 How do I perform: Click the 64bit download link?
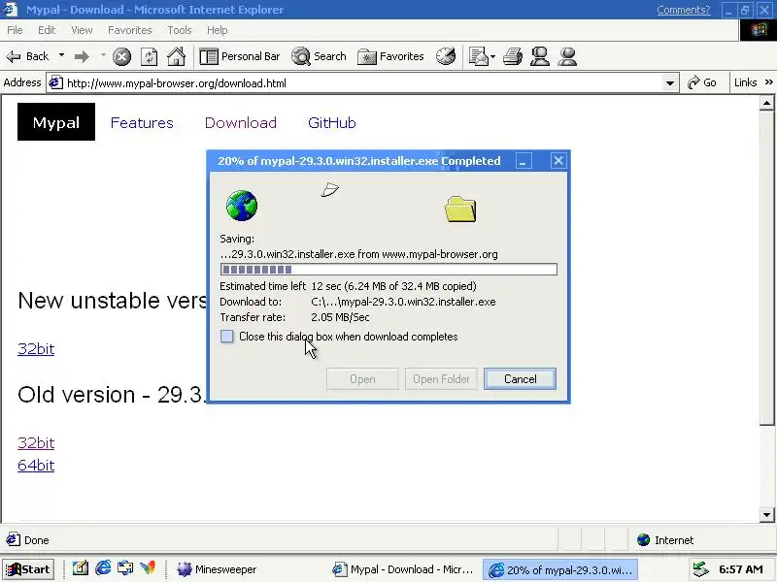36,466
